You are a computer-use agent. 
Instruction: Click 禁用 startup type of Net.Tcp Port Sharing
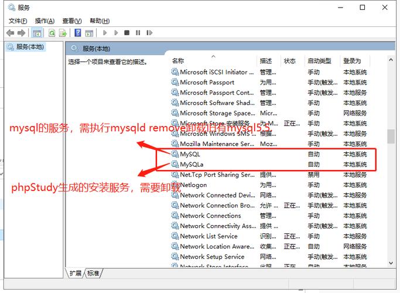click(x=313, y=175)
